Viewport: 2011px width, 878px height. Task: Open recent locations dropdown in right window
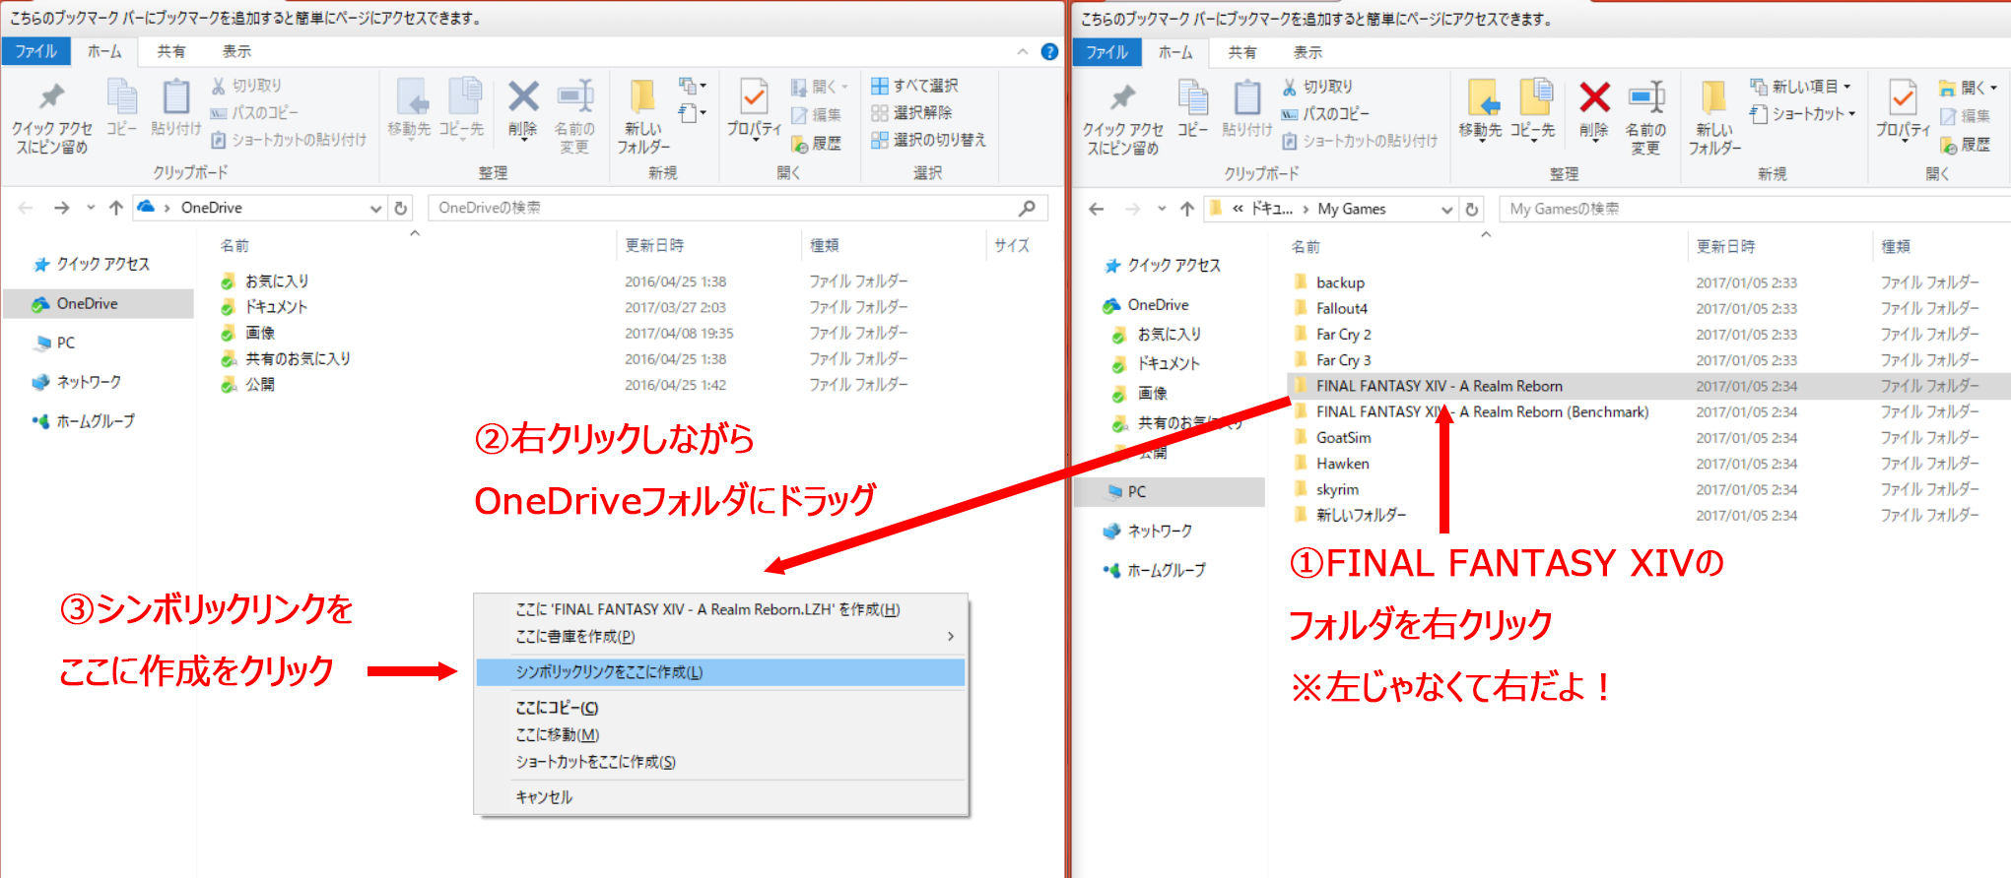click(1162, 209)
